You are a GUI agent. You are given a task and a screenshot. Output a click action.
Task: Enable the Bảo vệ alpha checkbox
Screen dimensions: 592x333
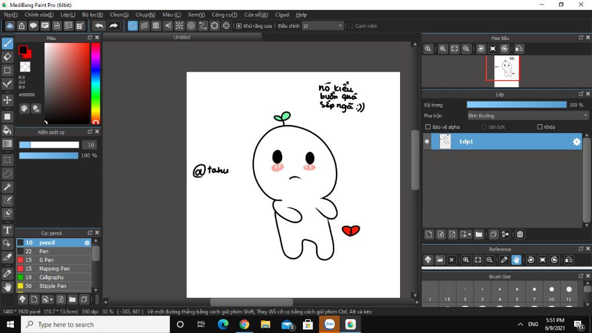pyautogui.click(x=428, y=127)
